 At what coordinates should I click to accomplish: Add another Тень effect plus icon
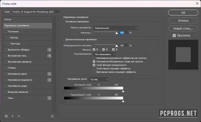[x=49, y=98]
